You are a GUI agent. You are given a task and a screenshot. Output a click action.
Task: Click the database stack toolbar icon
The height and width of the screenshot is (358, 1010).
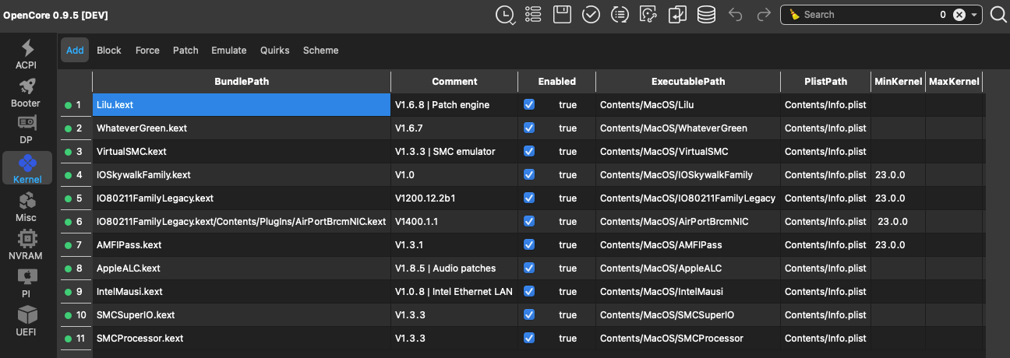click(706, 15)
